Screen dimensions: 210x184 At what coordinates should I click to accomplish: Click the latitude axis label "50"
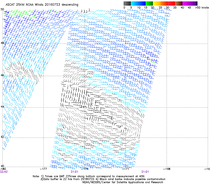coord(2,9)
